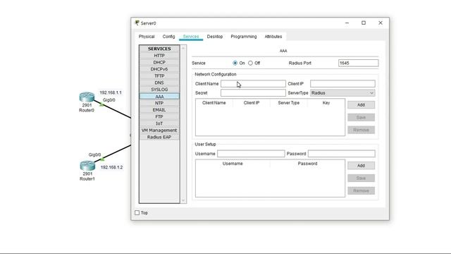Focus the Radius Port field

[358, 63]
